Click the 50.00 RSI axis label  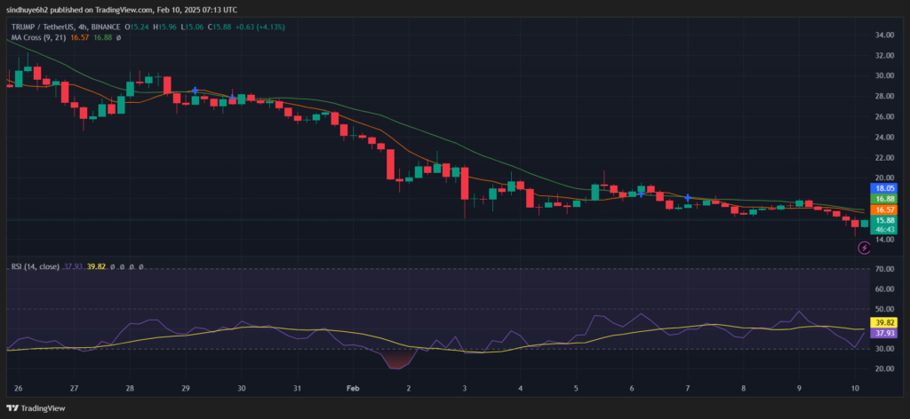tap(884, 309)
